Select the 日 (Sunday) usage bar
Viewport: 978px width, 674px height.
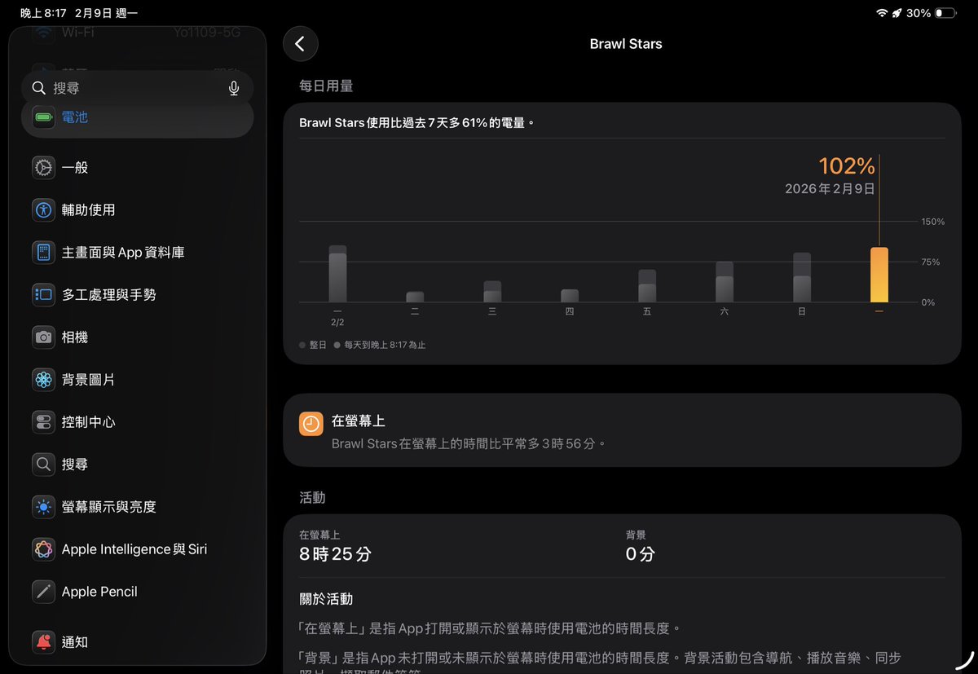pyautogui.click(x=802, y=277)
